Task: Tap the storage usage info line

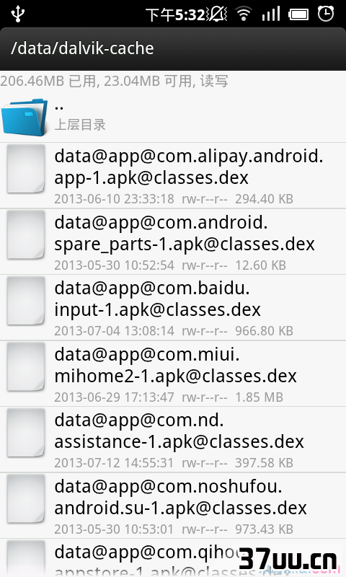Action: point(114,81)
